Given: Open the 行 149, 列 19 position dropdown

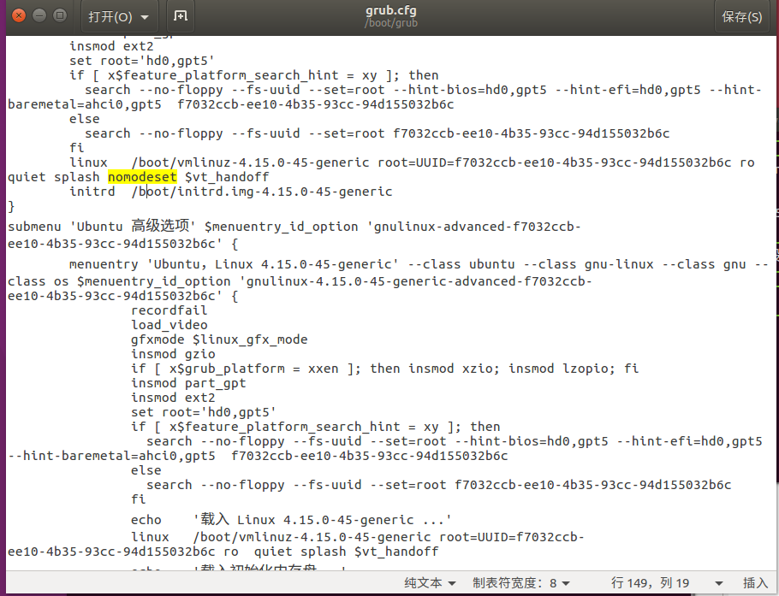Looking at the screenshot, I should tap(666, 582).
